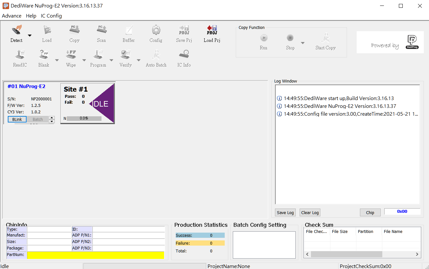
Task: Click the Clear Log button
Action: click(310, 212)
